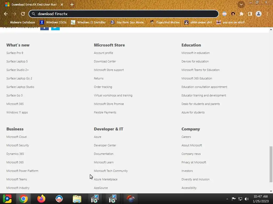Open the Surface Studio 2+ link
This screenshot has height=204, width=273.
pyautogui.click(x=18, y=70)
